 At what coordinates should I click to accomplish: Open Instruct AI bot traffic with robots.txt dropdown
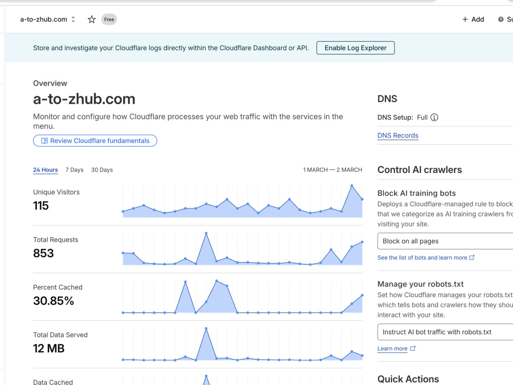point(445,332)
